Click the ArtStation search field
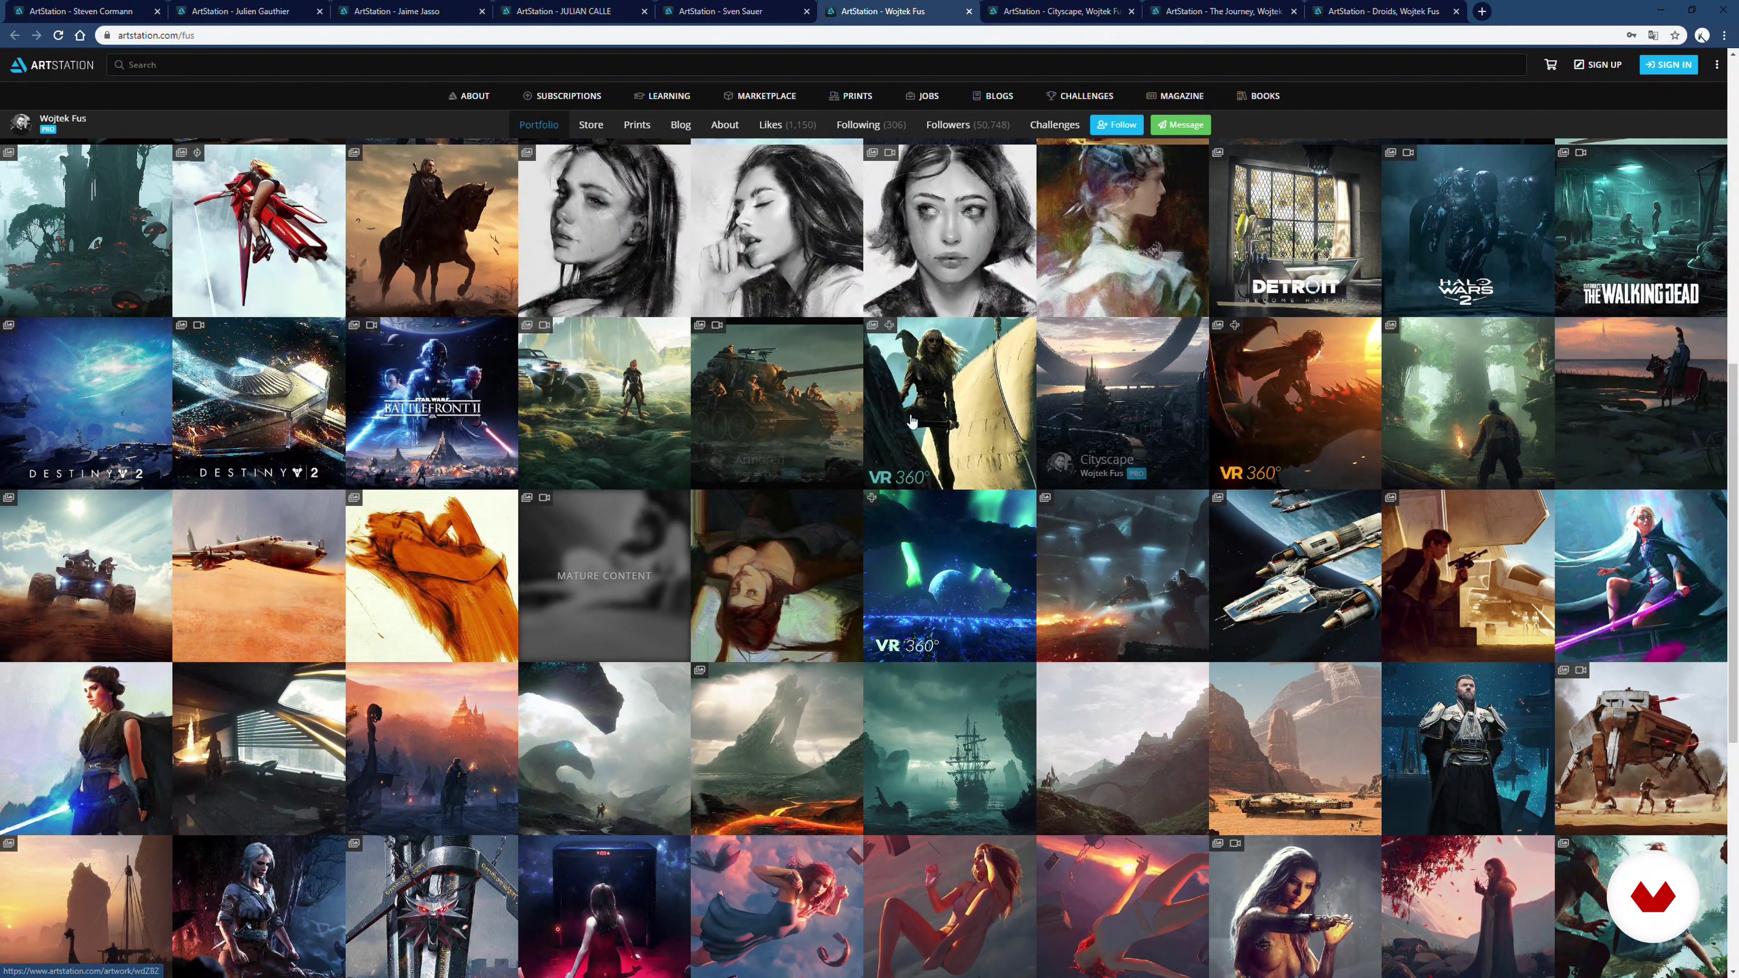This screenshot has height=978, width=1739. coord(817,65)
